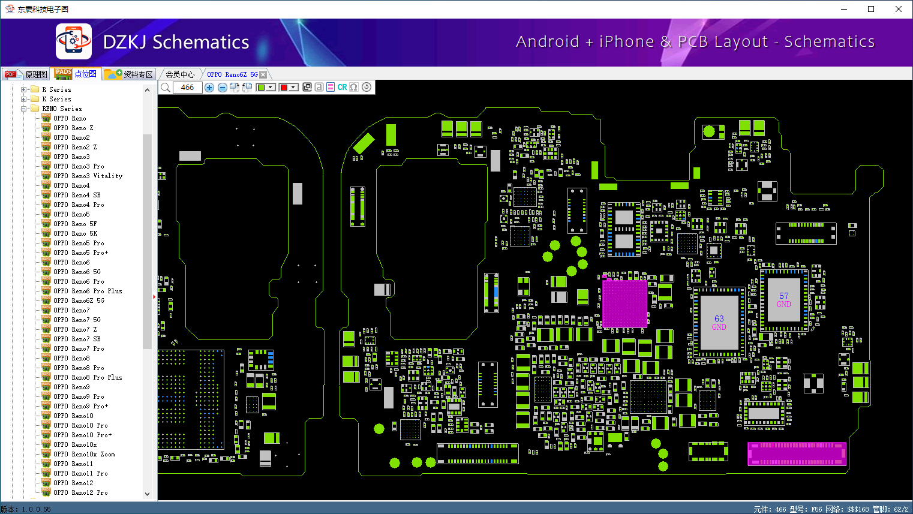This screenshot has width=913, height=514.
Task: Open OPPO Reno2 Z layout
Action: tap(75, 147)
